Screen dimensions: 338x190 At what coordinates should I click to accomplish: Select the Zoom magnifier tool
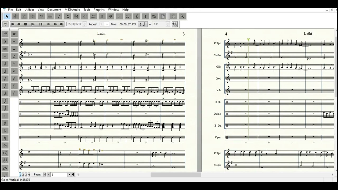[182, 16]
